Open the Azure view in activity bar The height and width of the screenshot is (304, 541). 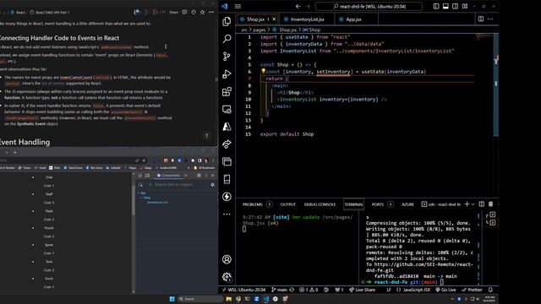click(227, 127)
